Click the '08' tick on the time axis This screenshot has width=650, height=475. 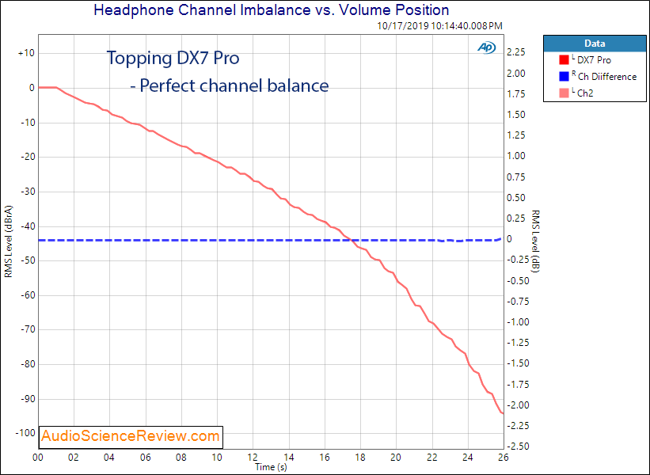181,458
